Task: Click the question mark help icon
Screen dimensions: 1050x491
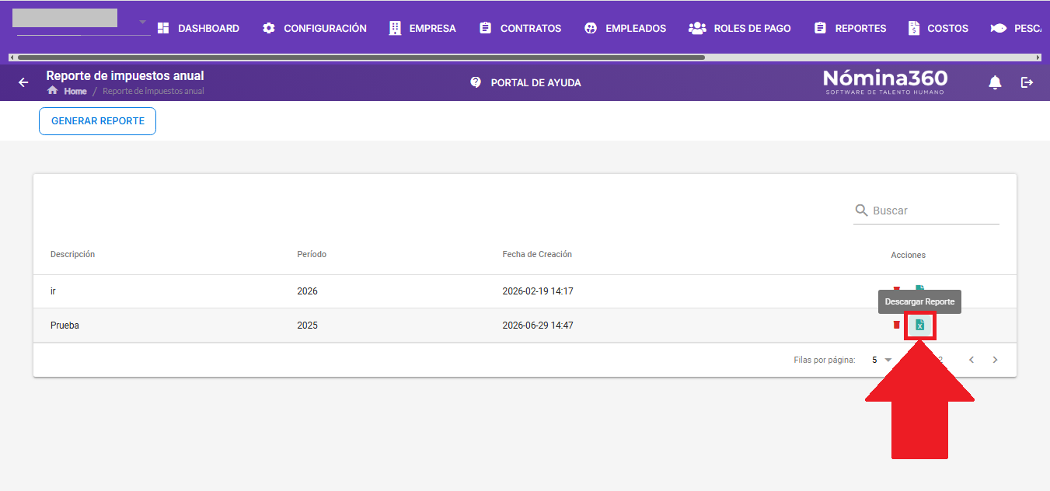Action: pos(476,82)
